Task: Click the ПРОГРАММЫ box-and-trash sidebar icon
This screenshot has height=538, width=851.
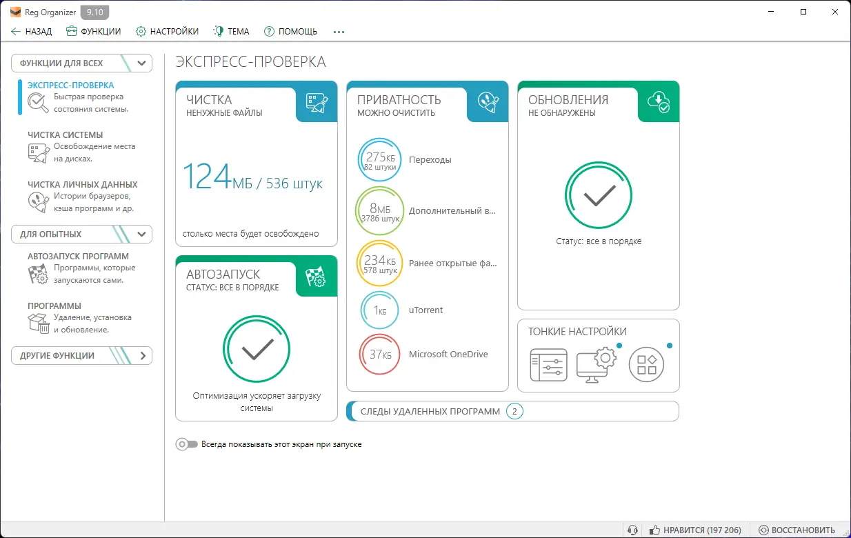Action: (38, 323)
